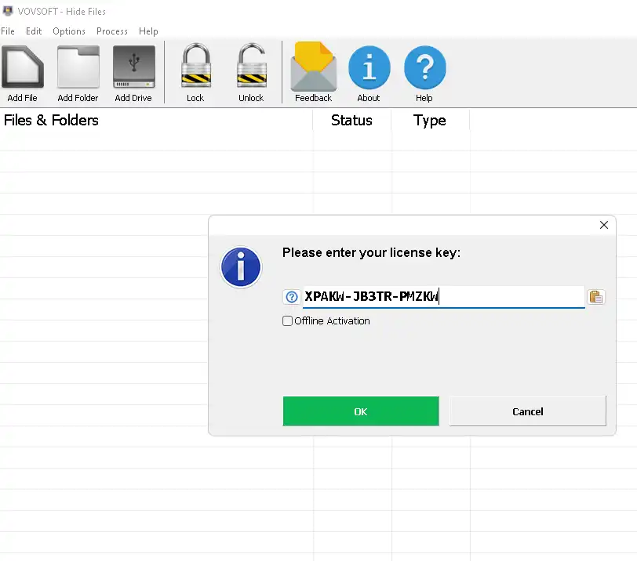
Task: Click the Help question mark icon
Action: 424,68
